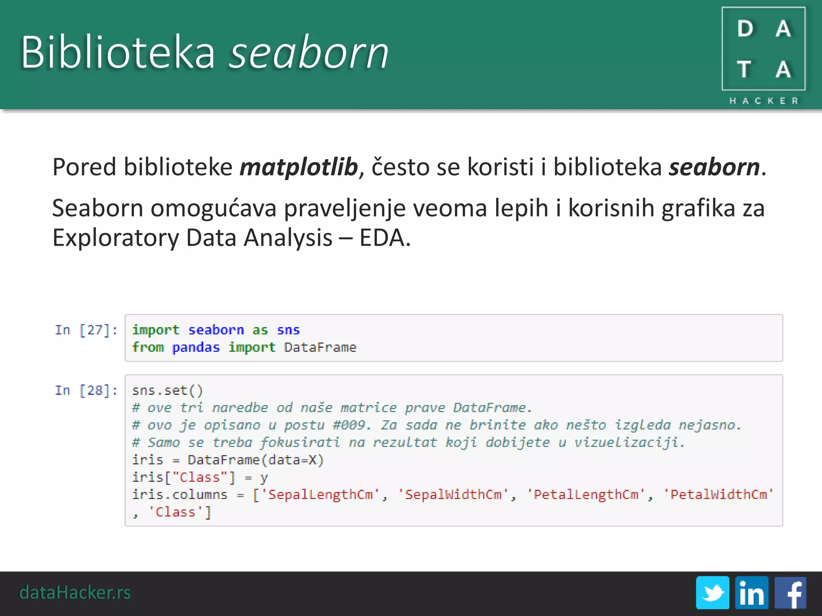822x616 pixels.
Task: Click the Facebook icon in footer
Action: pyautogui.click(x=790, y=593)
